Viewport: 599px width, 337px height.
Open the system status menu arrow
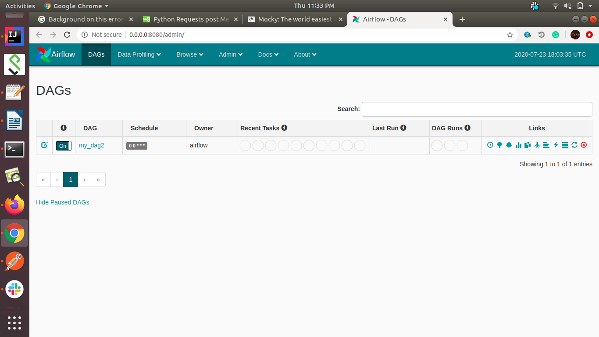pyautogui.click(x=591, y=6)
